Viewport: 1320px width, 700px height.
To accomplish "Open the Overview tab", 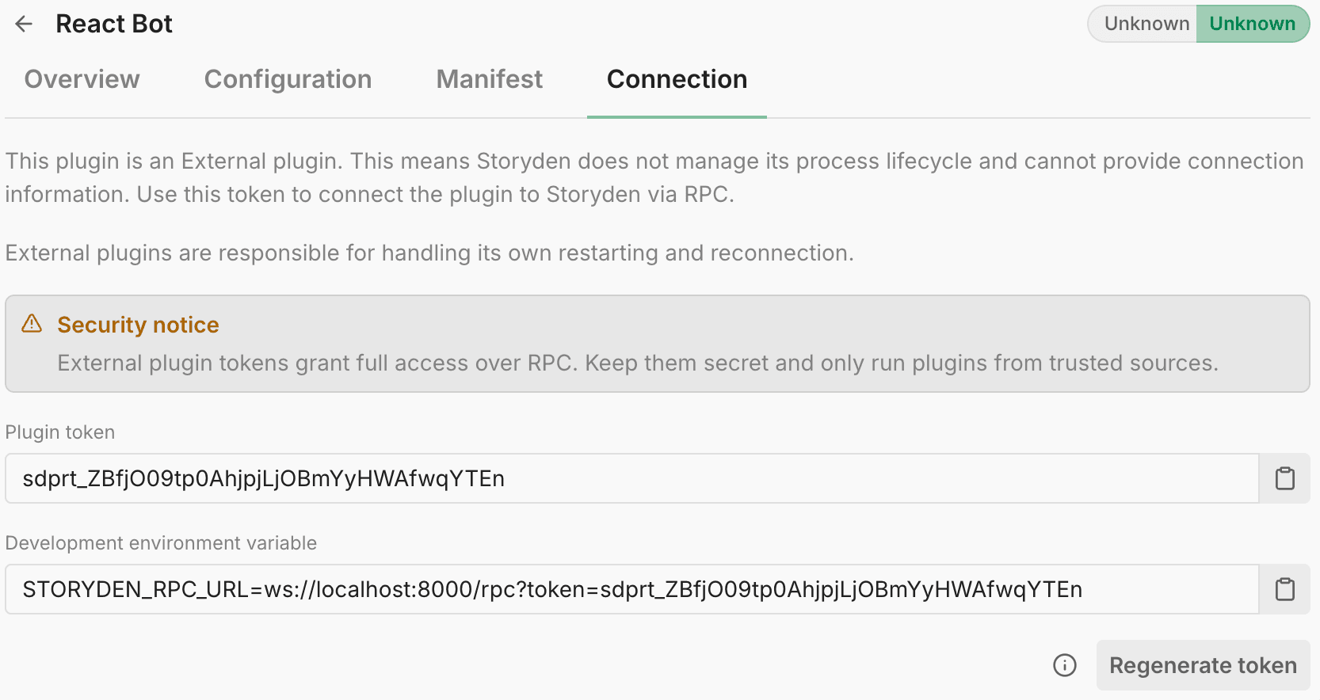I will pos(82,79).
